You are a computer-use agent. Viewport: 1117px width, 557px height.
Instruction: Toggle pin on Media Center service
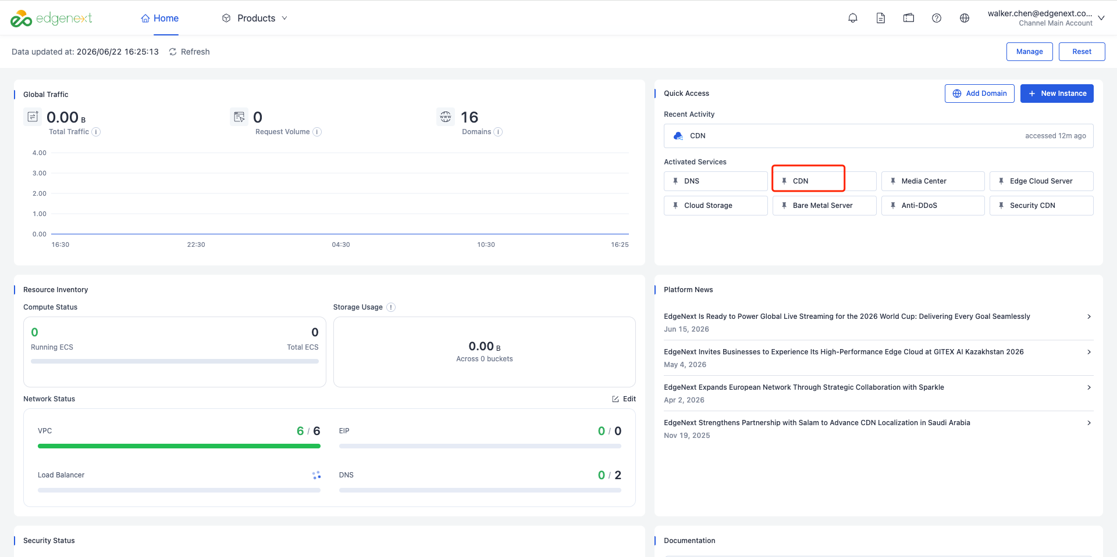click(x=893, y=181)
